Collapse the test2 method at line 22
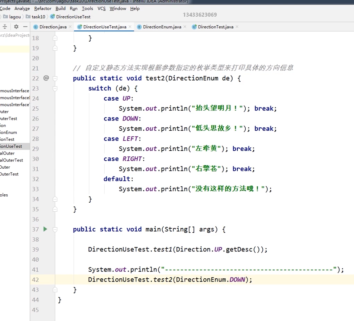 click(55, 79)
